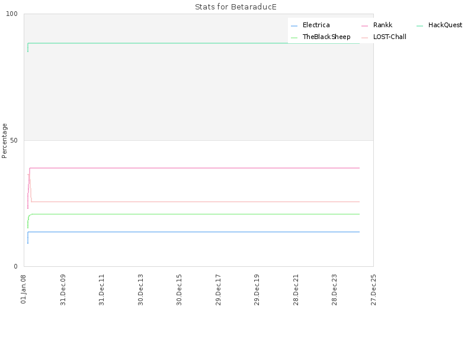Image resolution: width=474 pixels, height=355 pixels.
Task: Click the green TheBlackSheep data line
Action: [x=194, y=214]
